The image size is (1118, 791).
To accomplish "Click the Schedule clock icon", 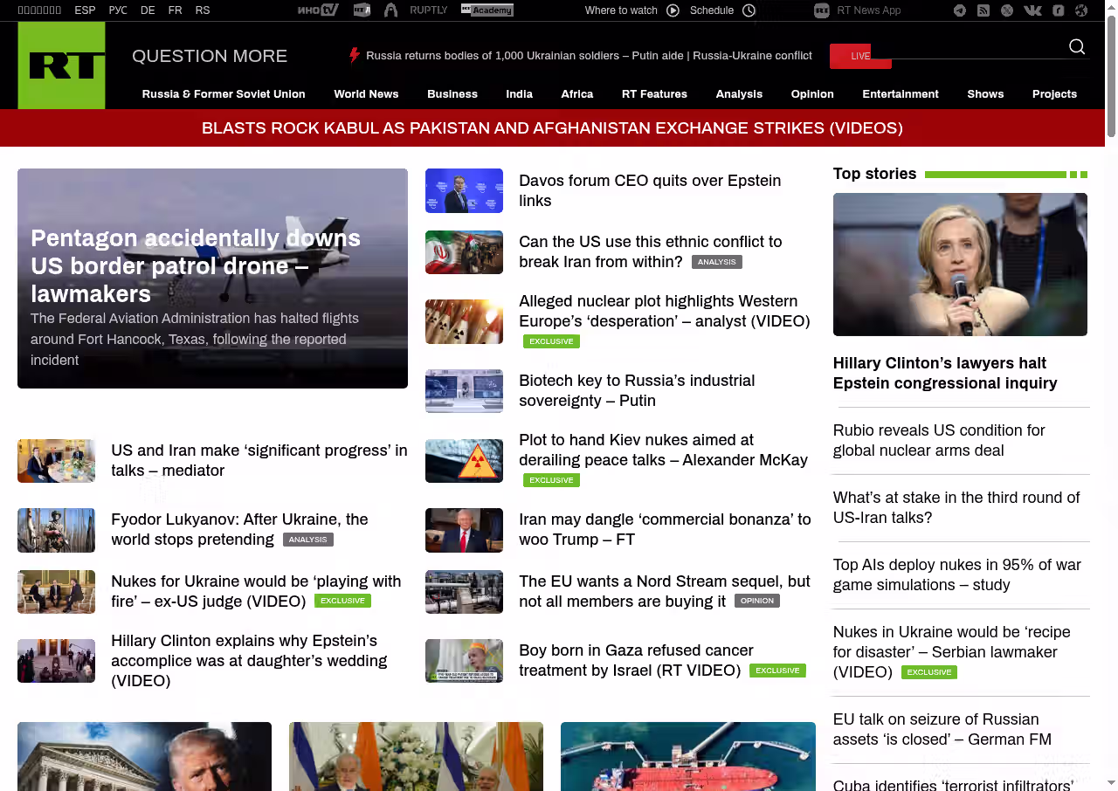I will 749,10.
